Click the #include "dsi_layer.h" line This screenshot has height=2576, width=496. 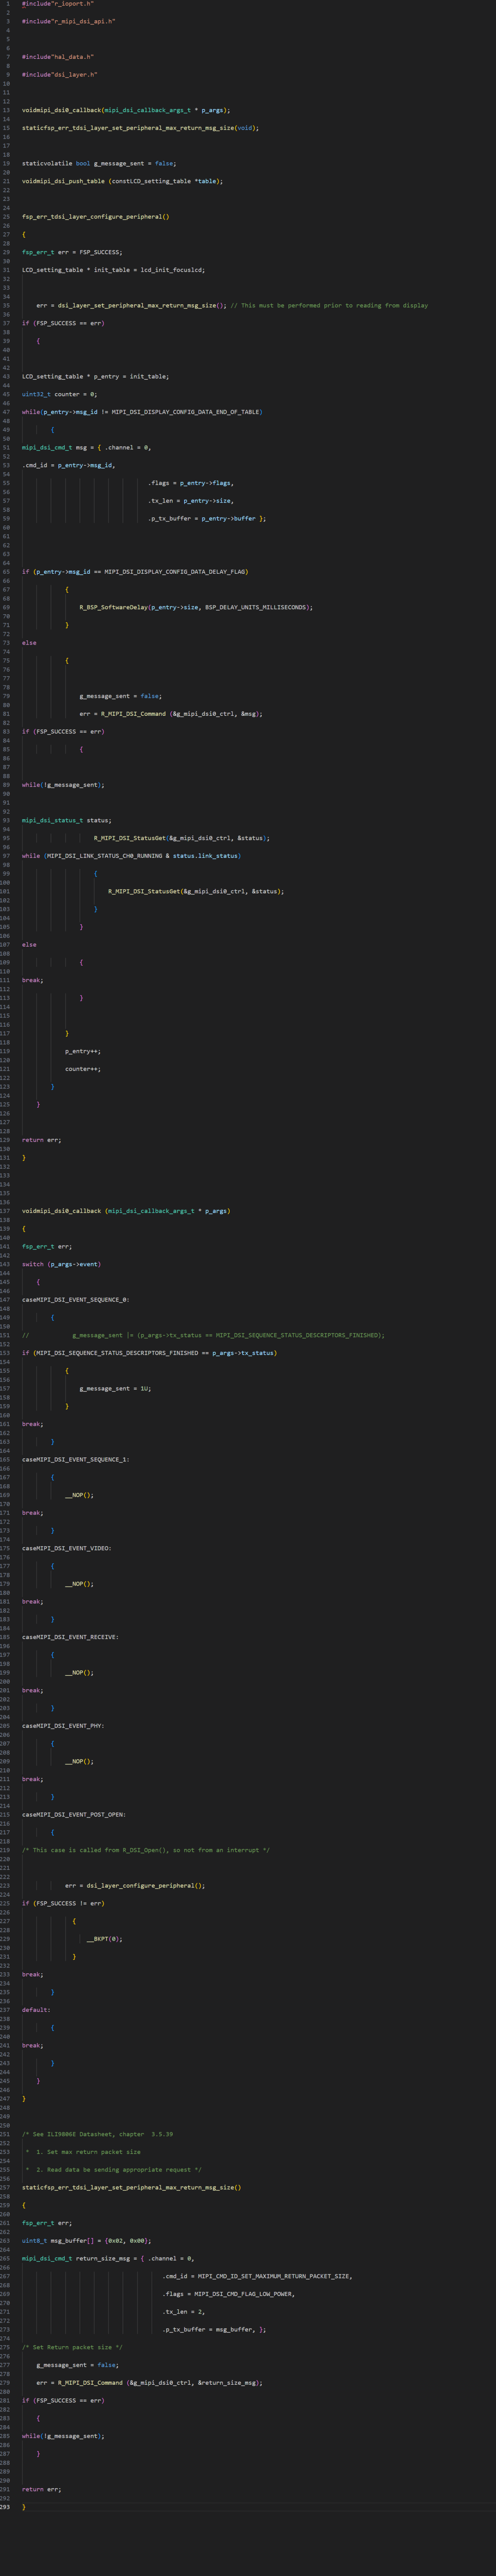point(60,75)
